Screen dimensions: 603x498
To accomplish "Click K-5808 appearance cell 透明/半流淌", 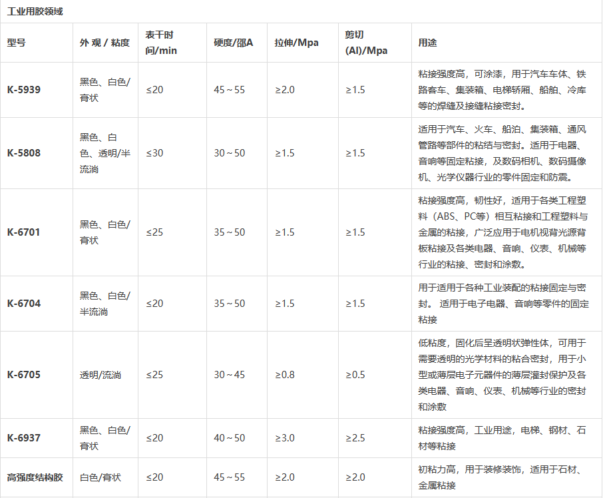I will click(x=105, y=153).
